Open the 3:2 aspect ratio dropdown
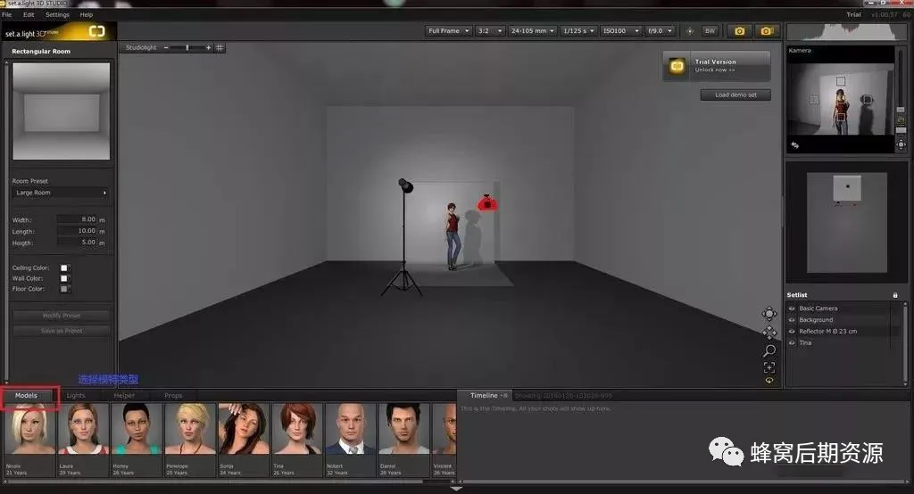 tap(490, 31)
